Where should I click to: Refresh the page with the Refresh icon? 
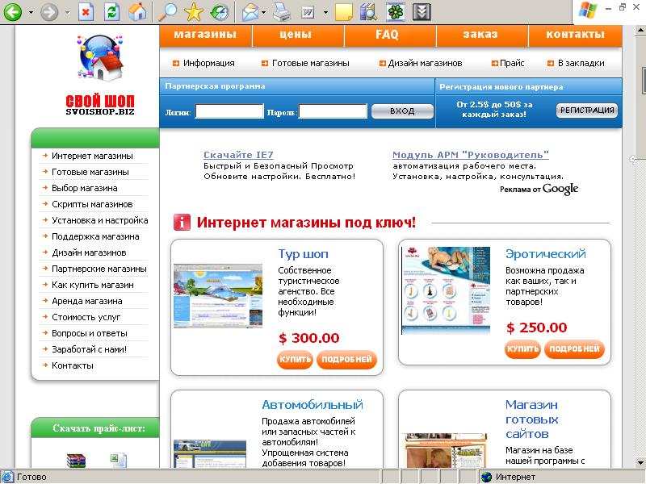(x=111, y=12)
